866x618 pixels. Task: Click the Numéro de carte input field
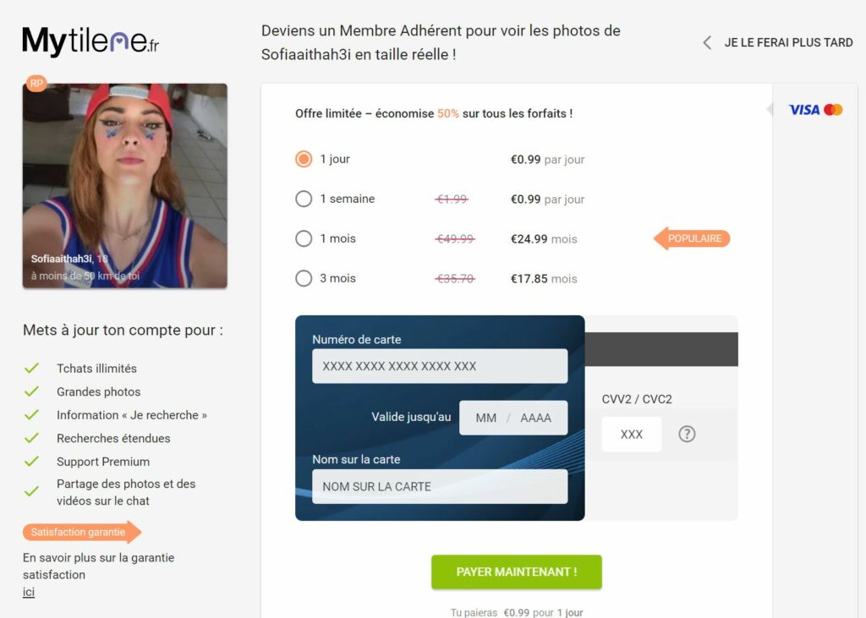pos(440,366)
